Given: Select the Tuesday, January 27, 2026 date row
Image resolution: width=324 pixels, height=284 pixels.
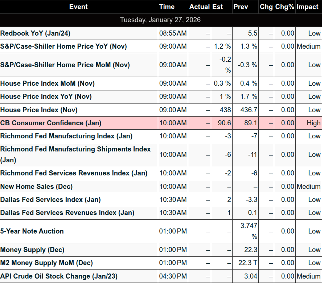Looking at the screenshot, I should click(x=160, y=20).
